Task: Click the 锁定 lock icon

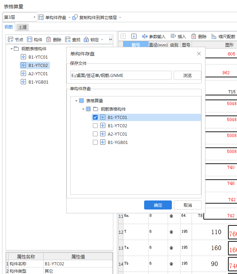Action: (x=86, y=40)
